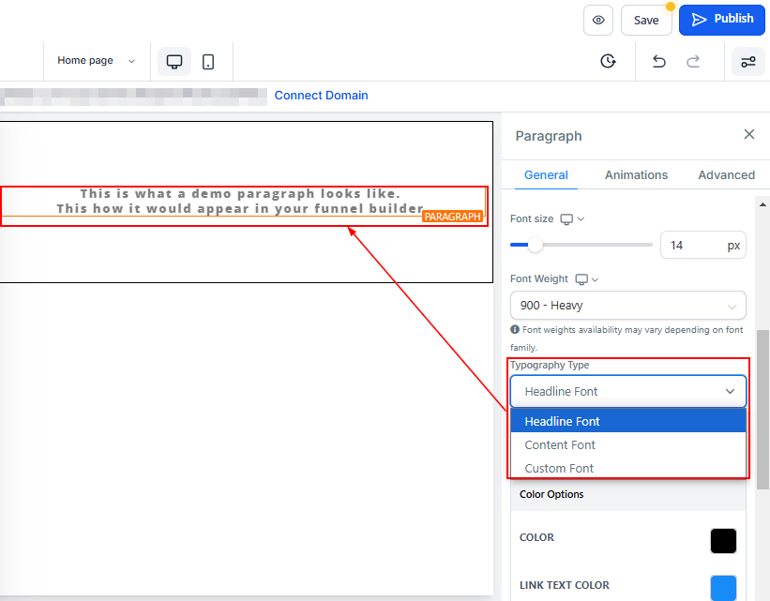Expand the 900 - Heavy font weight dropdown

point(628,306)
